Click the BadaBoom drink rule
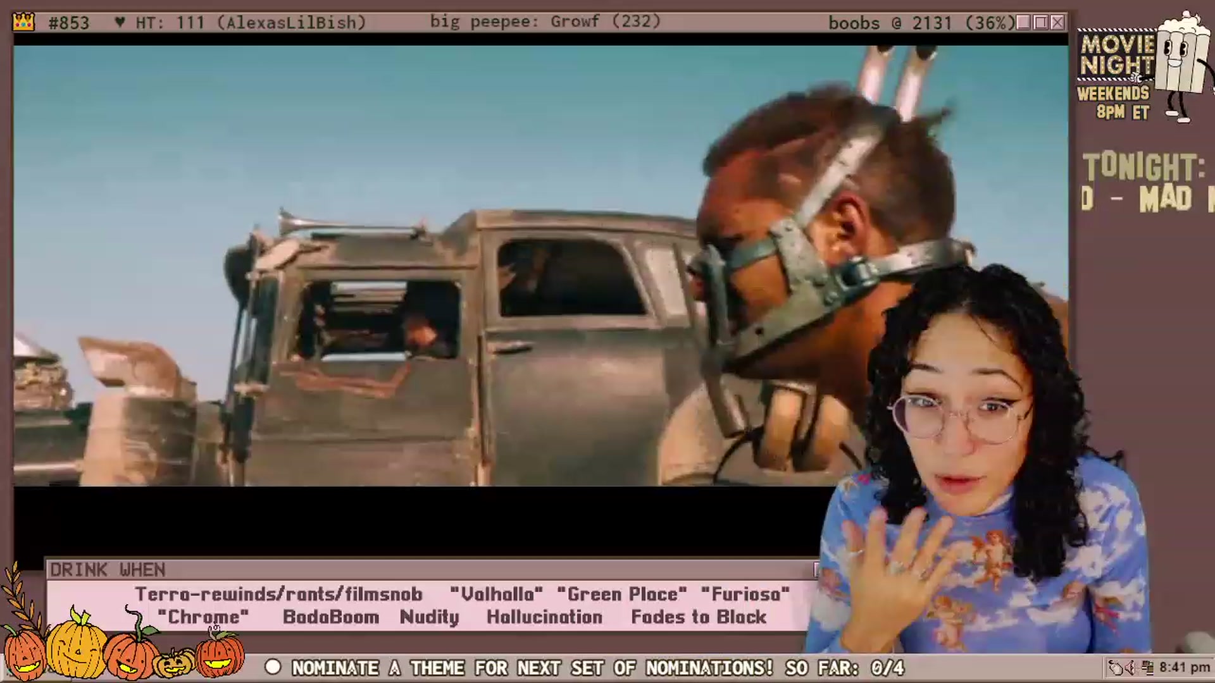This screenshot has width=1215, height=683. click(331, 617)
